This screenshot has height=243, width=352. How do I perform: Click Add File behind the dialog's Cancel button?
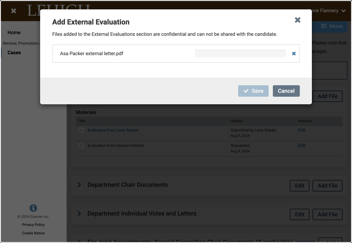click(x=327, y=96)
